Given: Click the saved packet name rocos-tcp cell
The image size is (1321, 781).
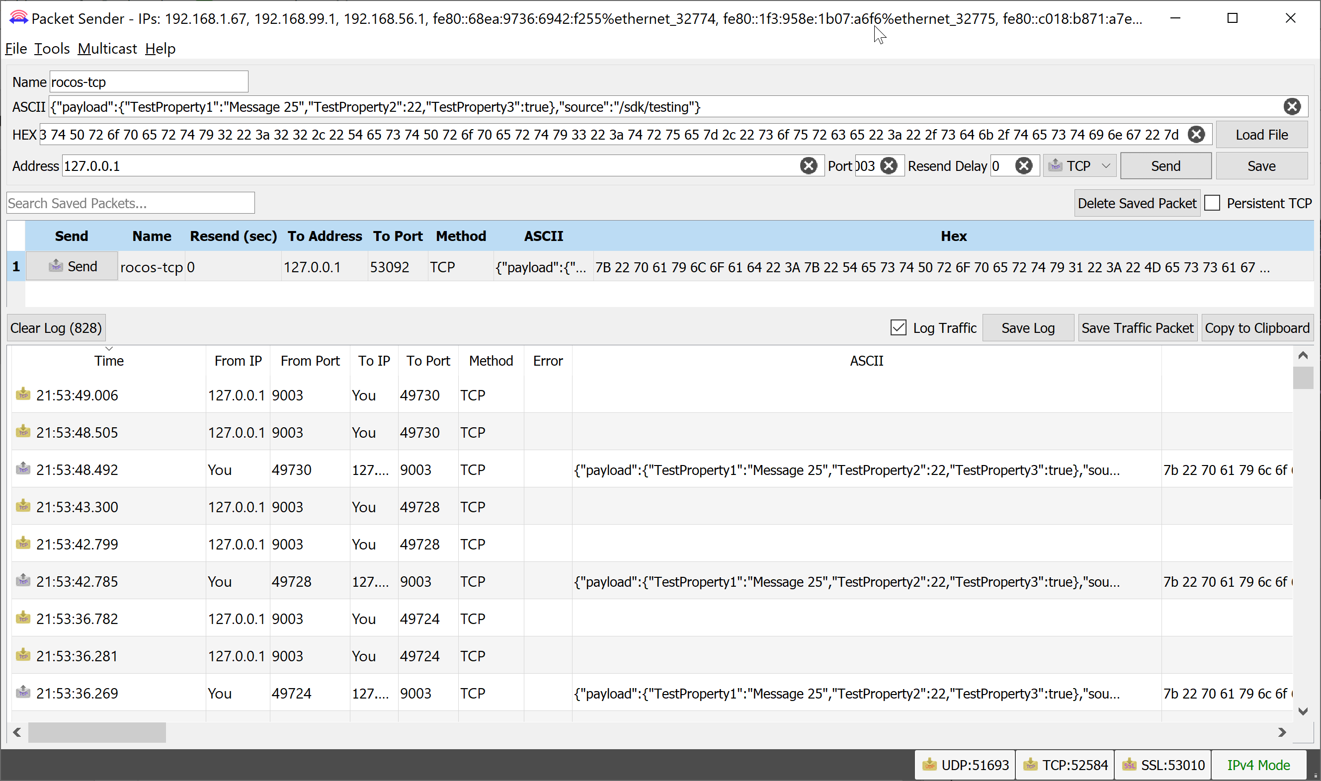Looking at the screenshot, I should pos(152,267).
